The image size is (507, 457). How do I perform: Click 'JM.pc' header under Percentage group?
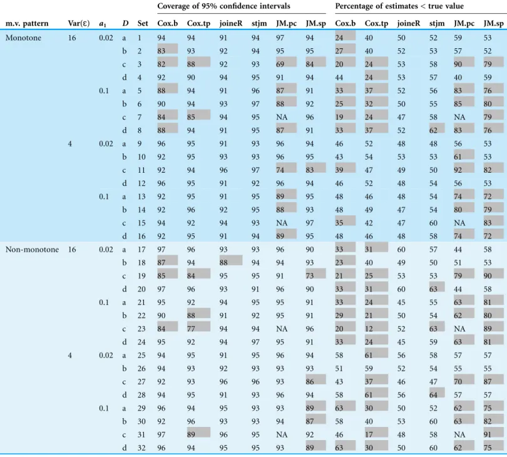pyautogui.click(x=464, y=24)
